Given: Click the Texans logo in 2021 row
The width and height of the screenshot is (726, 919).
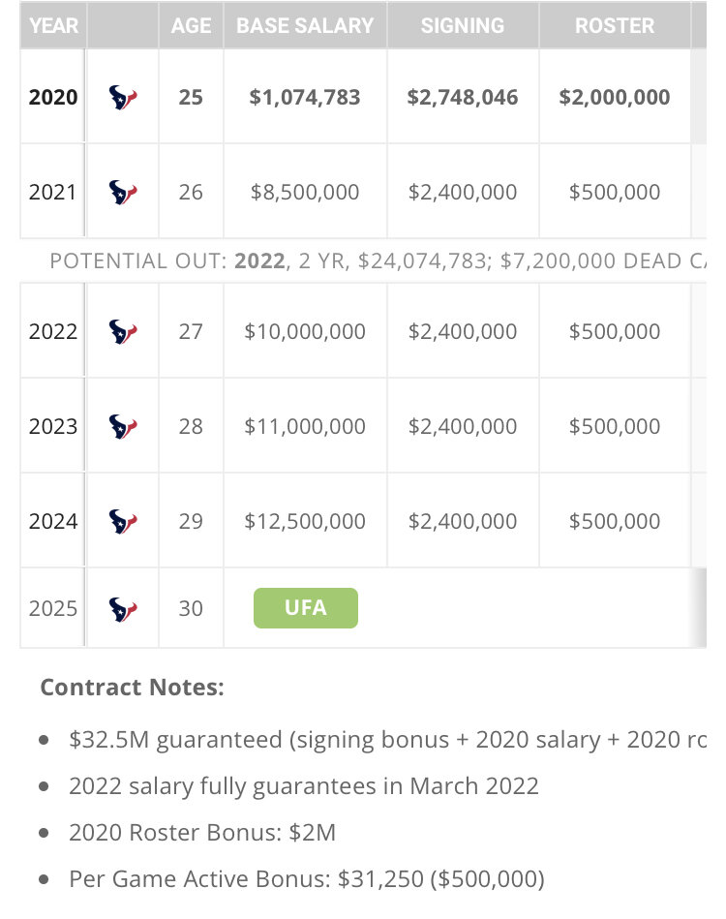Looking at the screenshot, I should pyautogui.click(x=123, y=192).
